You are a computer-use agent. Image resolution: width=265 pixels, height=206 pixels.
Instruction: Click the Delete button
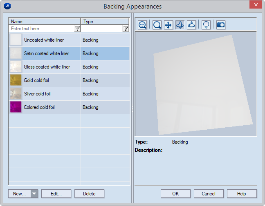[89, 194]
